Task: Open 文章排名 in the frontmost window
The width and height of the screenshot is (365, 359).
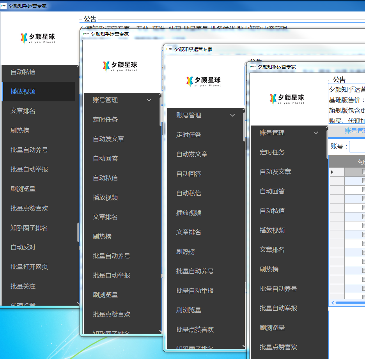Action: coord(272,249)
